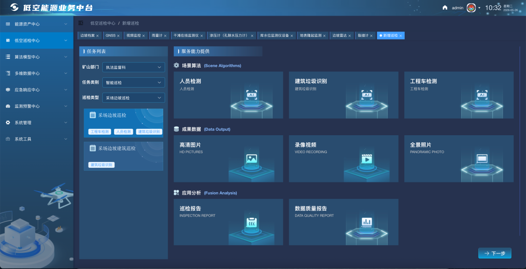Click the 低空巡检中心 breadcrumb link
Viewport: 526px width, 269px height.
(x=103, y=23)
